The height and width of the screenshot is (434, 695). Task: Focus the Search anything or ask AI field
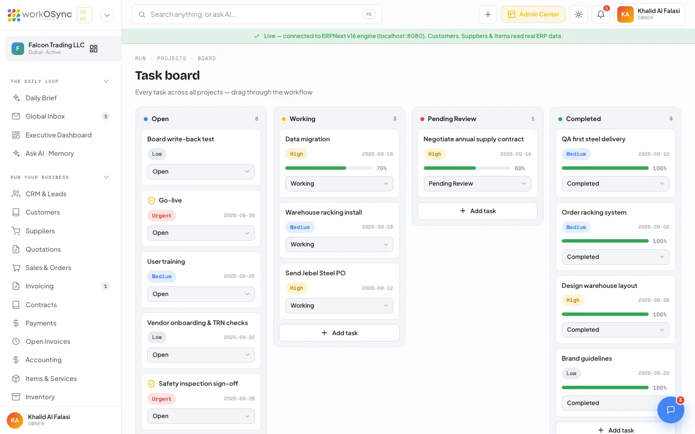coord(257,14)
